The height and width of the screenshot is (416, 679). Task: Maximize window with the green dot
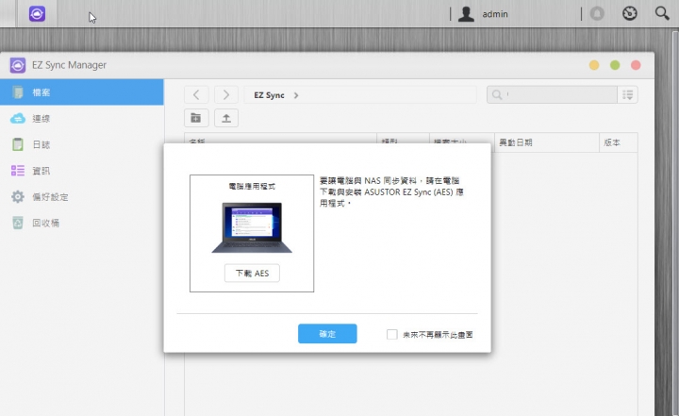pos(615,65)
